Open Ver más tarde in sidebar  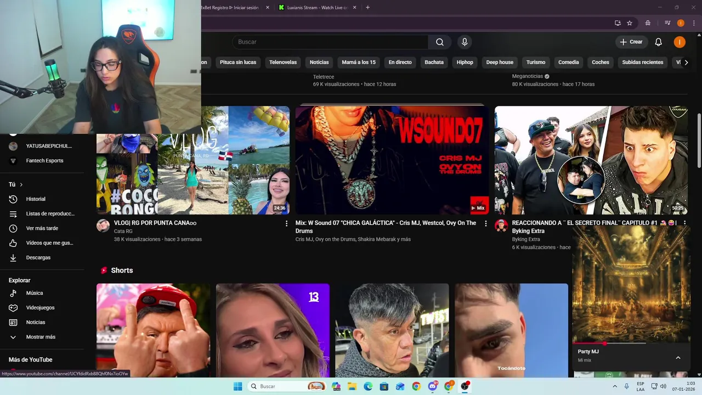point(42,228)
